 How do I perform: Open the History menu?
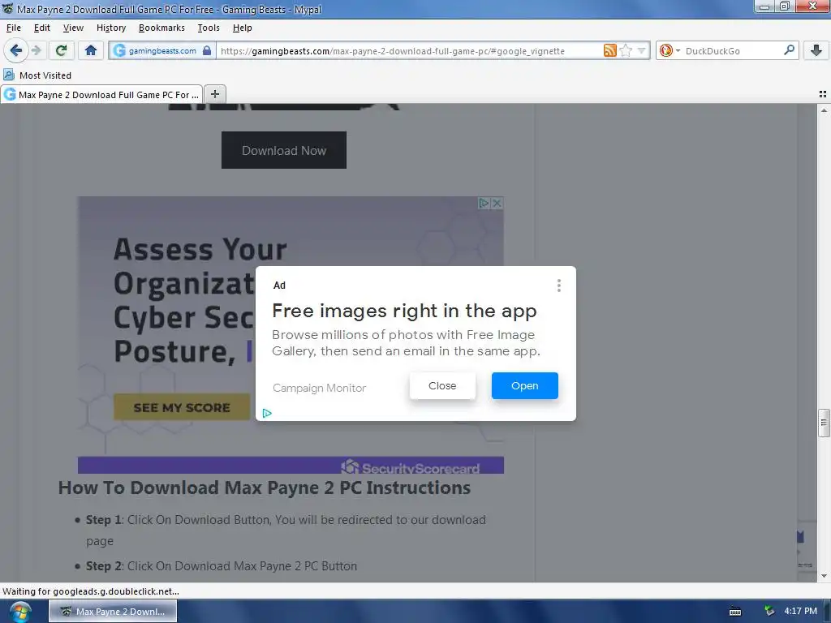click(x=110, y=28)
